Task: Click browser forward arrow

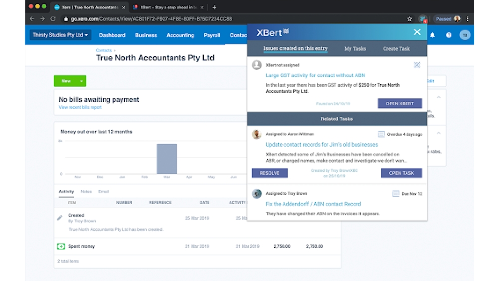Action: click(x=42, y=19)
